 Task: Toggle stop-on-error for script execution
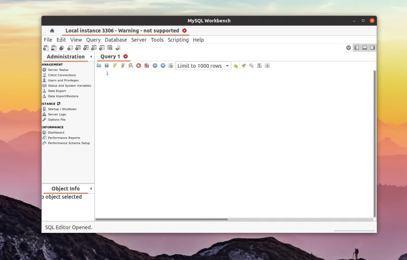tap(146, 65)
